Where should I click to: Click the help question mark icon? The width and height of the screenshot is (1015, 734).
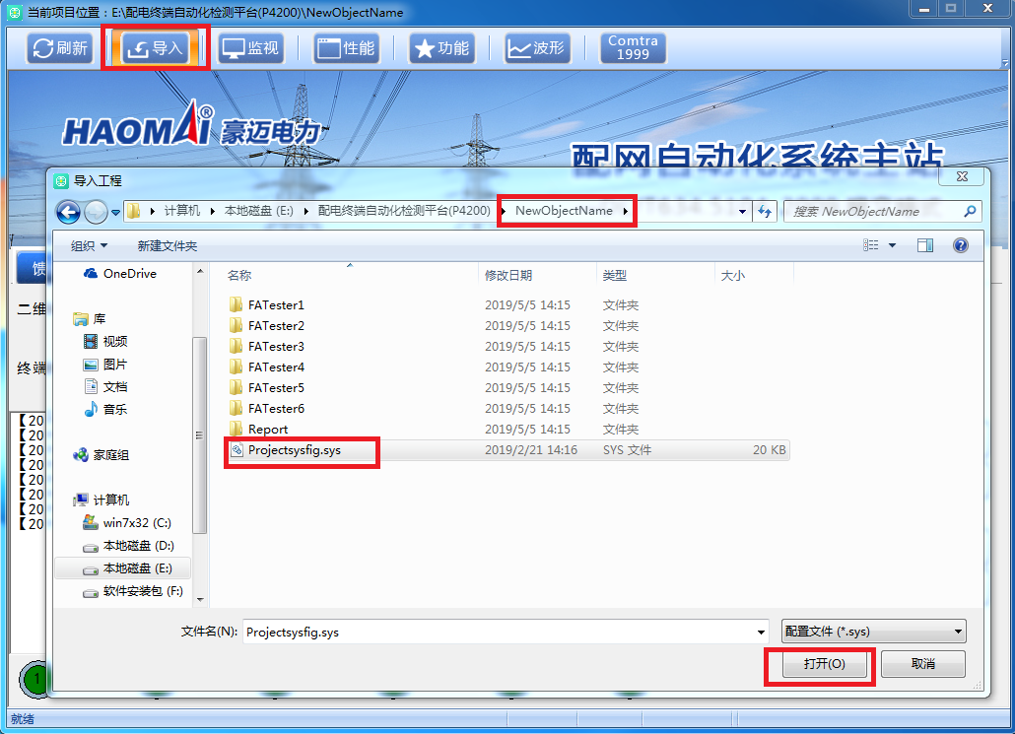point(960,245)
